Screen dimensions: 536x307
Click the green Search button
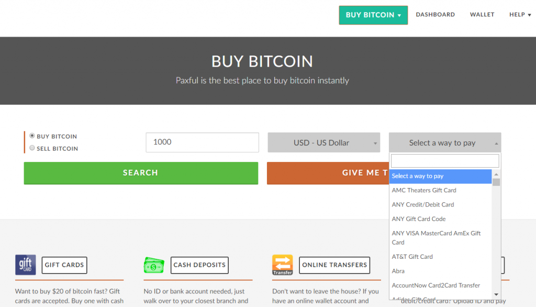141,173
